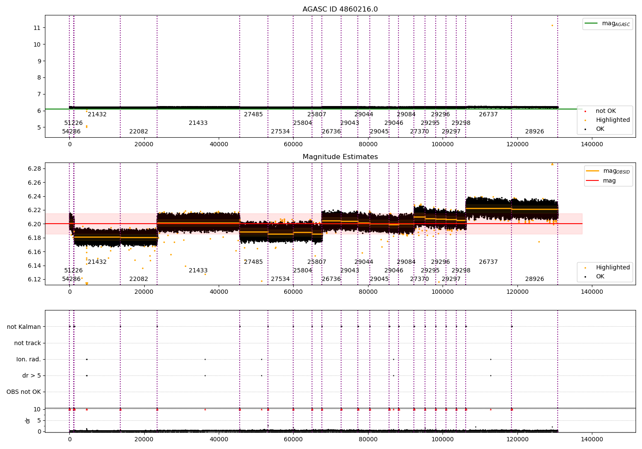This screenshot has width=642, height=449.
Task: Click y-axis tick '7' in top plot
Action: point(39,95)
